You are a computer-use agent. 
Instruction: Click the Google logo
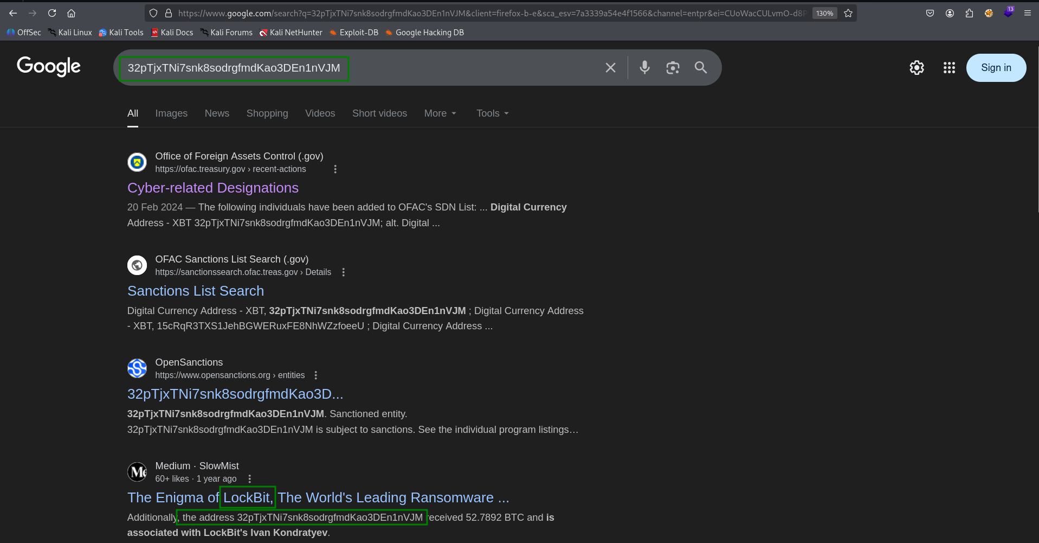pos(48,67)
